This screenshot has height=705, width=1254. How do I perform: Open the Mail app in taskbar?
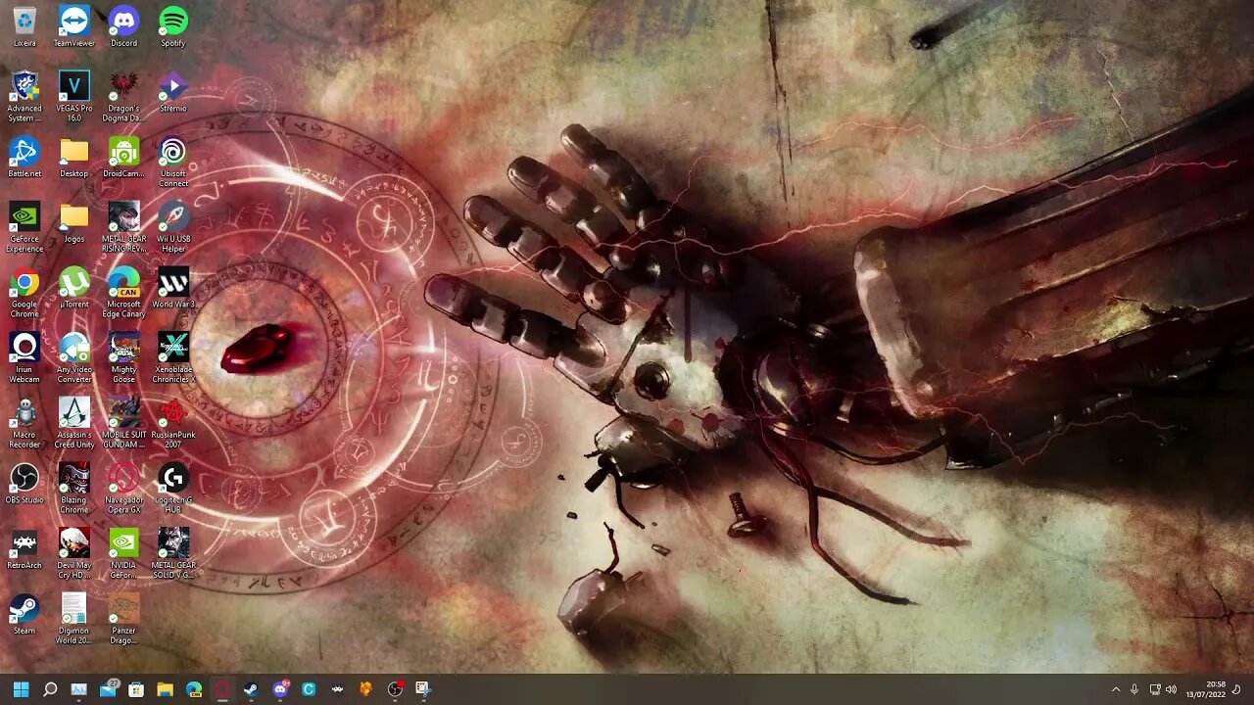108,689
